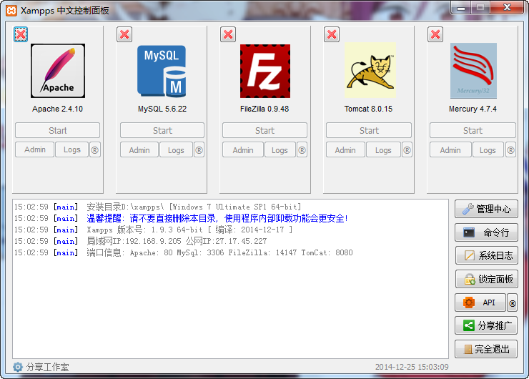Minimize the Xampps window

461,7
